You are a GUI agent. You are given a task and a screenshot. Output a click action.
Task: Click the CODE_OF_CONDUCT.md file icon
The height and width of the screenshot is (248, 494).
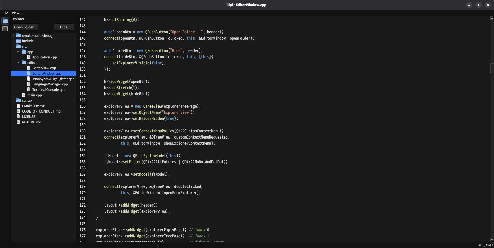(x=19, y=111)
